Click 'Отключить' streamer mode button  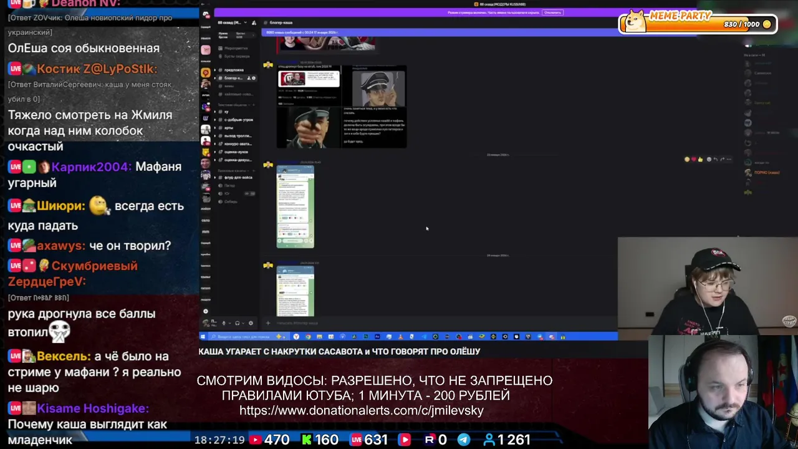[552, 12]
